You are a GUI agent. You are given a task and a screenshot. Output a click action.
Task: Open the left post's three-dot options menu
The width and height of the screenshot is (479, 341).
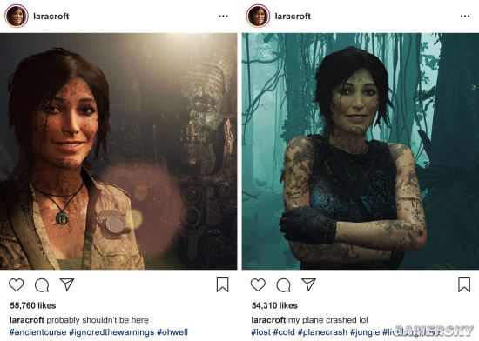pyautogui.click(x=223, y=17)
